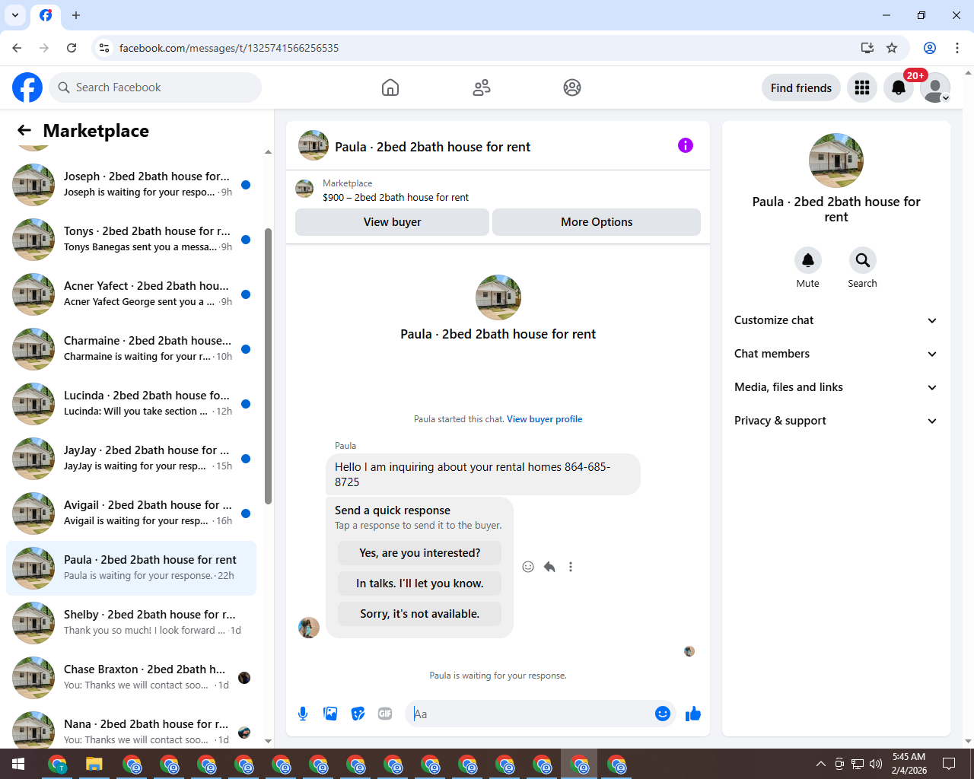974x779 pixels.
Task: Choose a GIF icon
Action: pos(385,714)
